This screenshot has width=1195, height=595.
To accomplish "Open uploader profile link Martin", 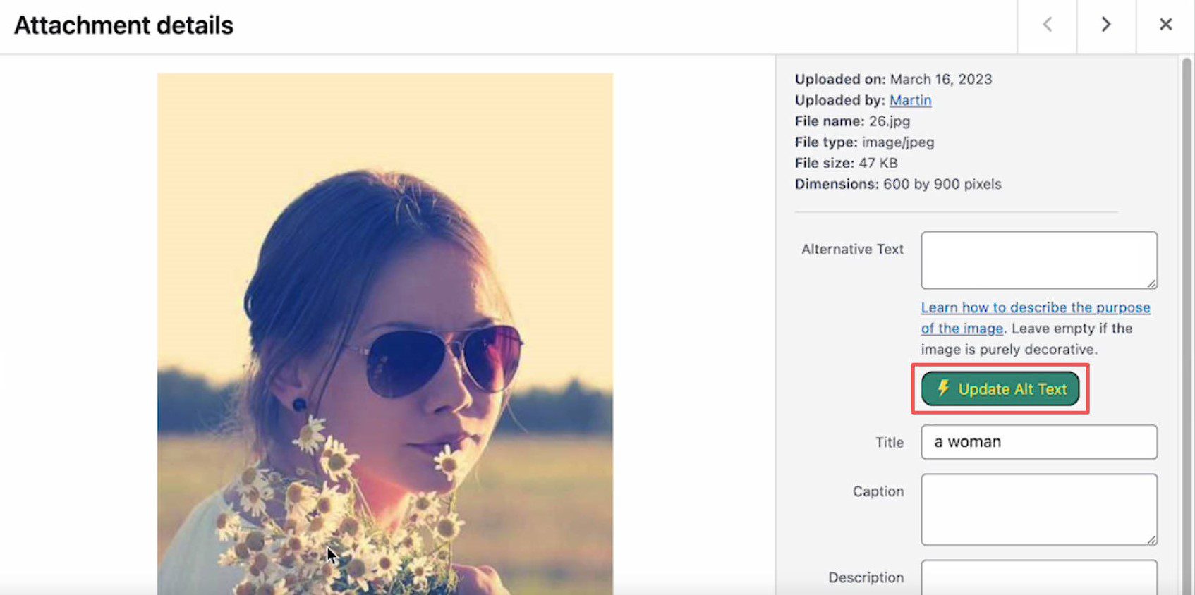I will click(x=910, y=100).
